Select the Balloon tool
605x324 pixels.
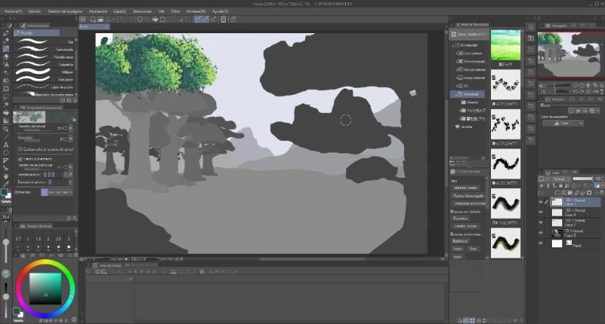click(6, 153)
